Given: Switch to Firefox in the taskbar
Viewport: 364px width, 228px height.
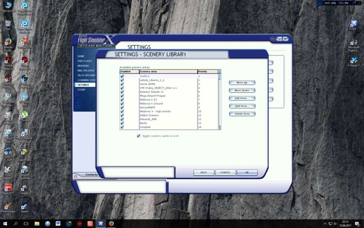Looking at the screenshot, I should pyautogui.click(x=111, y=224).
